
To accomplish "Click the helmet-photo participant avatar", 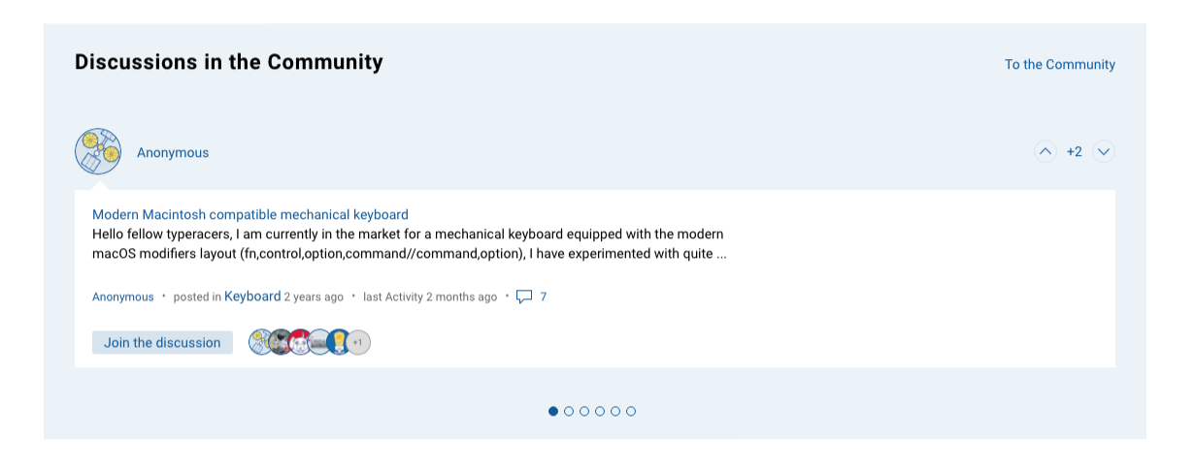I will point(281,342).
